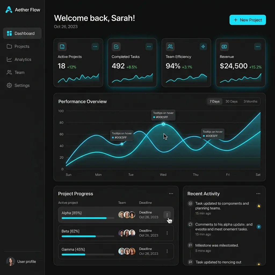This screenshot has width=275, height=275.
Task: Click flag icon beside rencing out task
Action: click(190, 262)
